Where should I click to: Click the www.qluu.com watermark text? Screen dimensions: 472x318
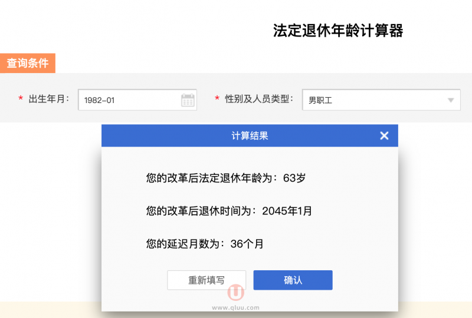point(235,307)
